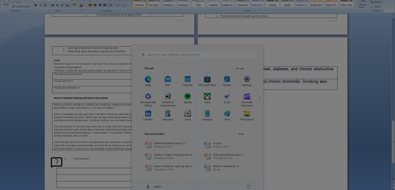This screenshot has height=190, width=395.
Task: Open Paragraph dialog launcher in Word
Action: coord(128,11)
